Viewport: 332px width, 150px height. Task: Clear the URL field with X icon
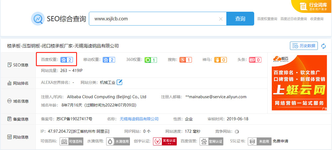pyautogui.click(x=221, y=19)
